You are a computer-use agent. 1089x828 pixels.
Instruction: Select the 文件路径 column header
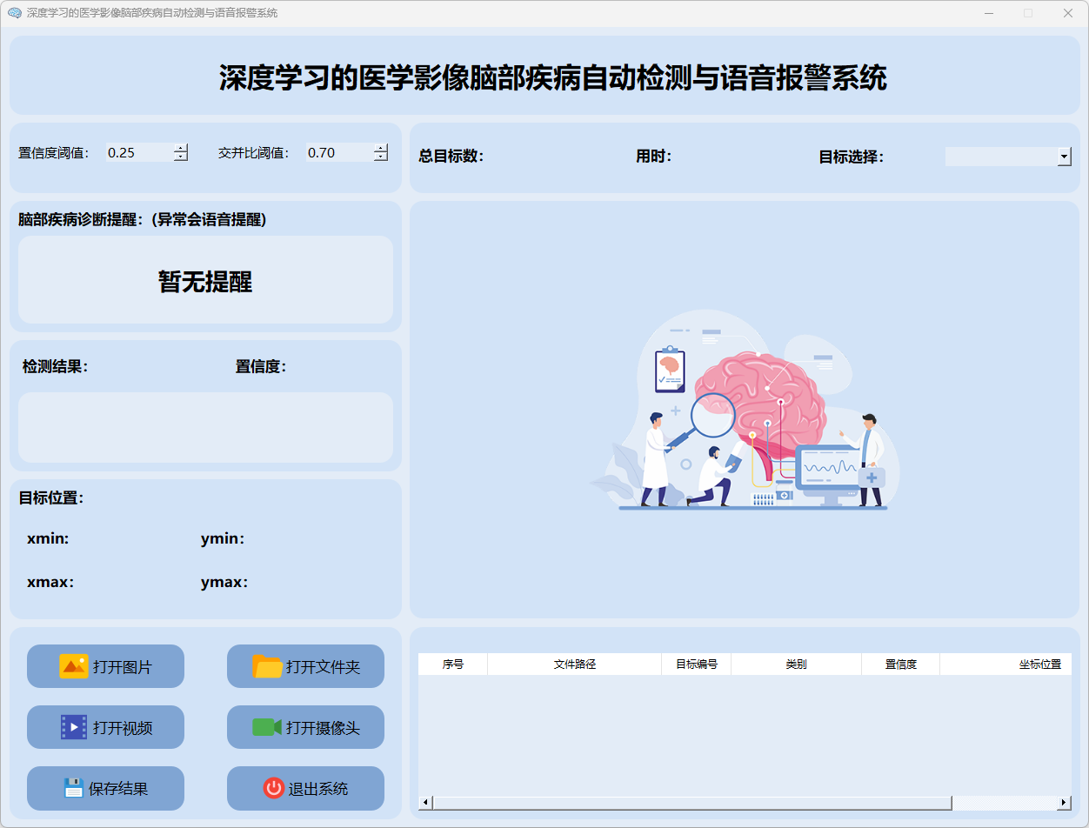tap(574, 664)
